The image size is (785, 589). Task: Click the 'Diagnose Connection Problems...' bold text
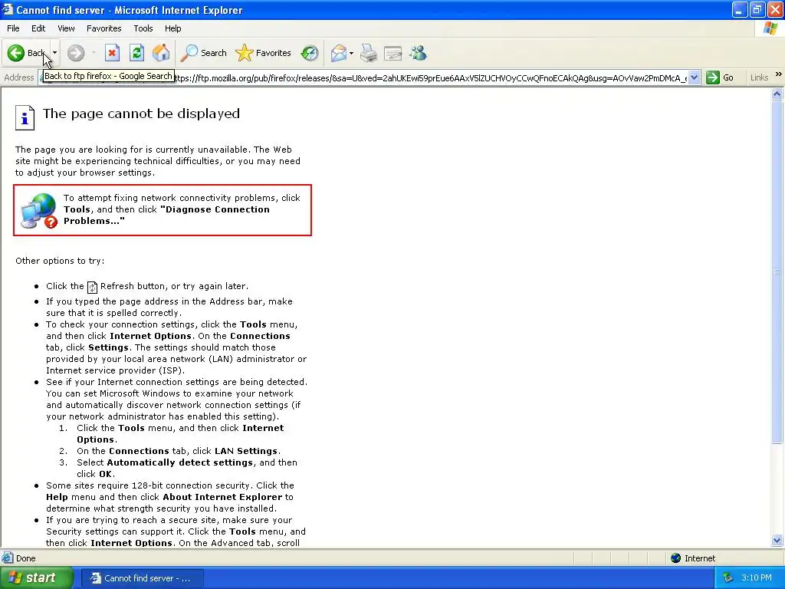click(x=166, y=216)
